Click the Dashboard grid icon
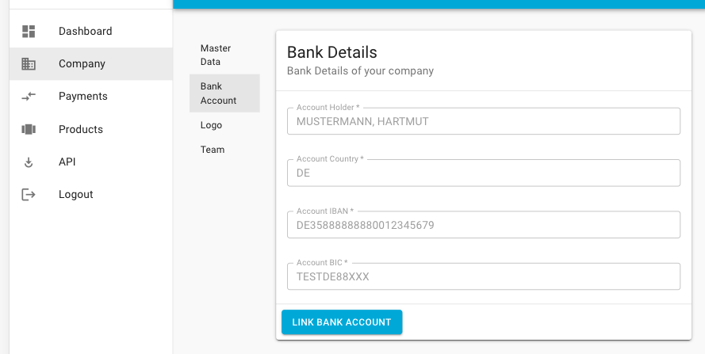 [29, 32]
